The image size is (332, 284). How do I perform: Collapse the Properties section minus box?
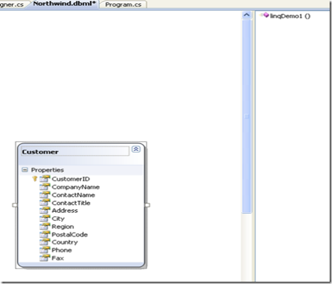point(25,170)
